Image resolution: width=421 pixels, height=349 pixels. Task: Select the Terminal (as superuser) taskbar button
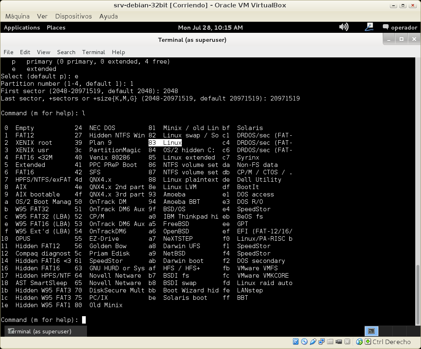click(39, 331)
